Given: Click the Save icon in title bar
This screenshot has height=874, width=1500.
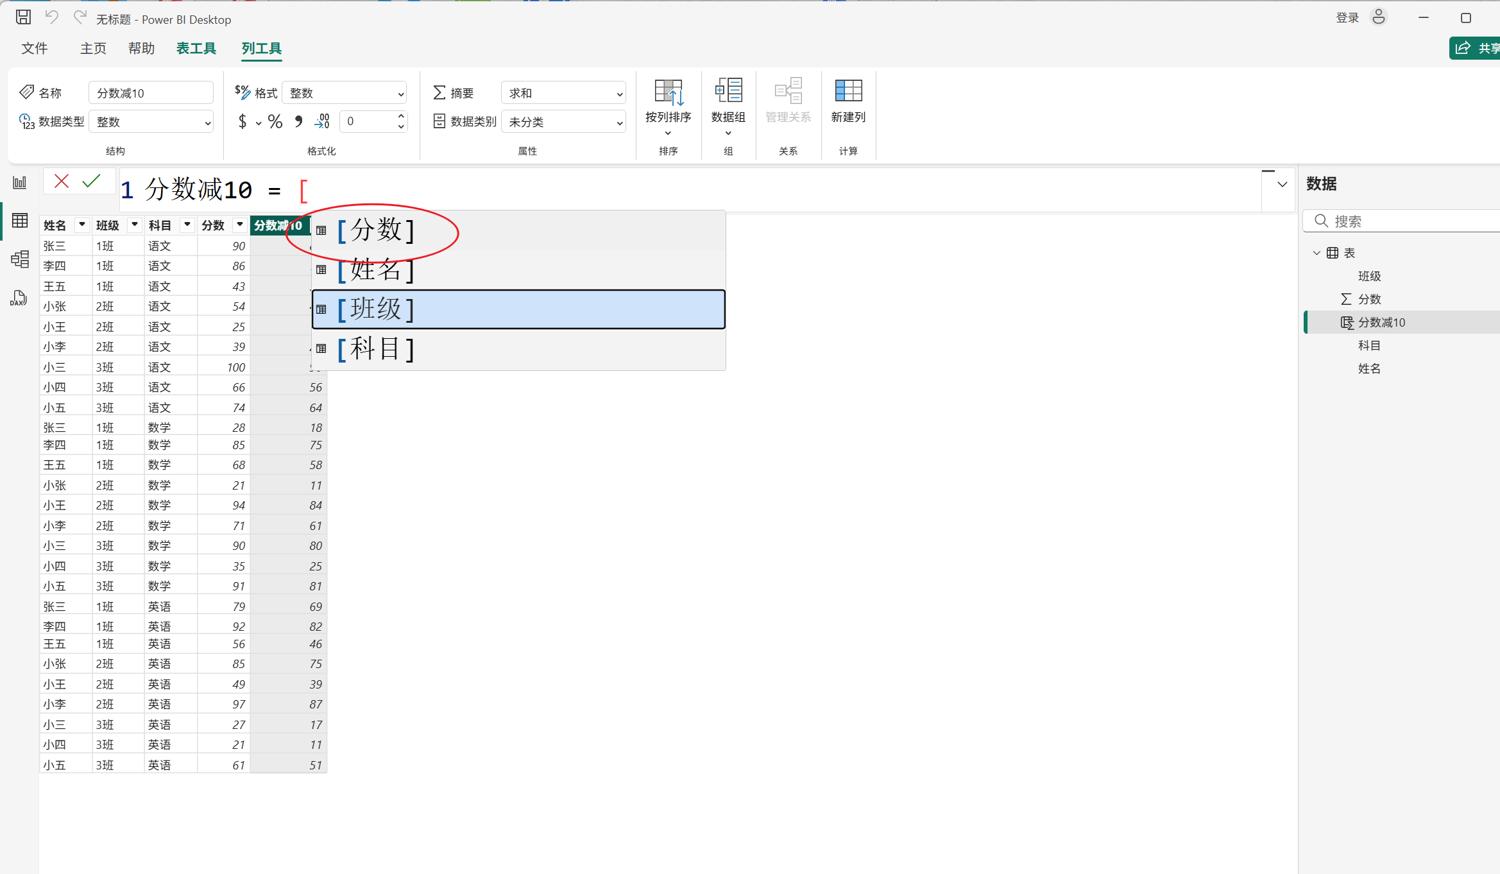Looking at the screenshot, I should (x=23, y=18).
